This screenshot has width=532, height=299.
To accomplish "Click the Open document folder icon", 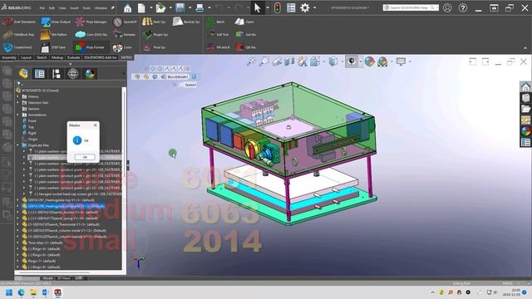I will coord(160,7).
